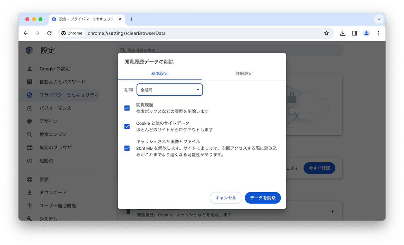Screen dimensions: 404x245
Task: Switch to the 詳細設定 tab
Action: [244, 74]
